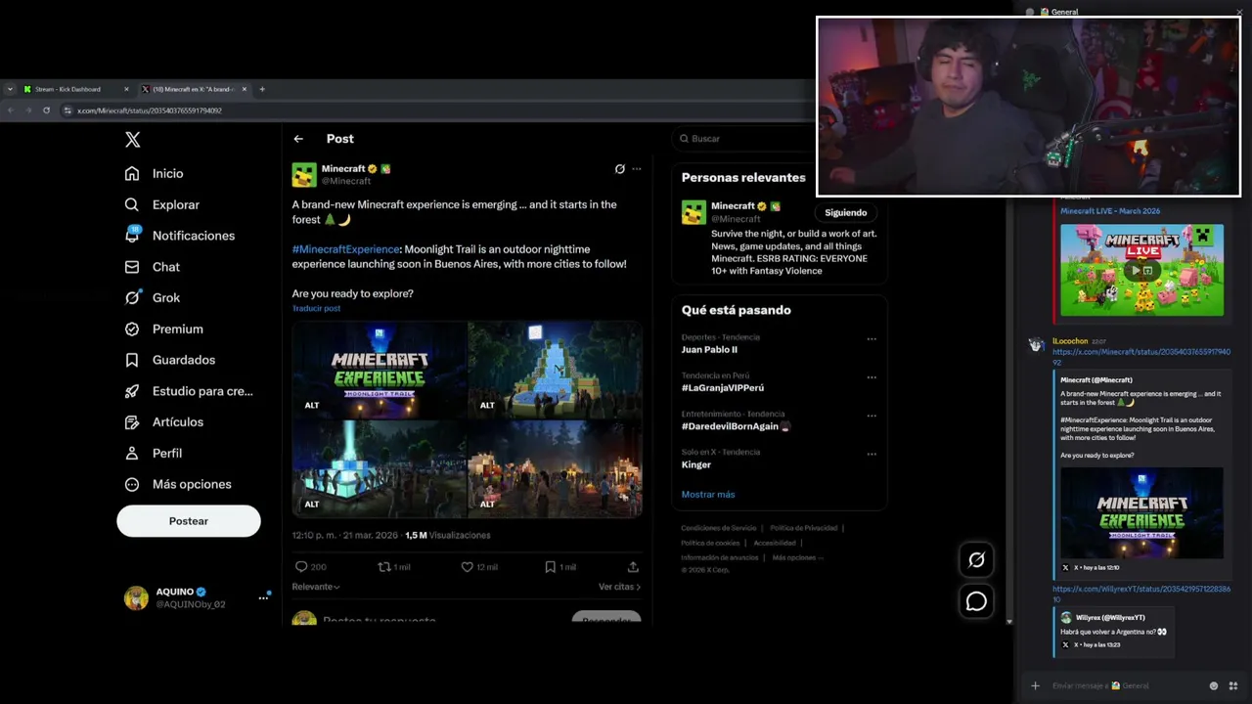Click the WillyrexYT status link in chat
This screenshot has height=704, width=1252.
click(1141, 594)
